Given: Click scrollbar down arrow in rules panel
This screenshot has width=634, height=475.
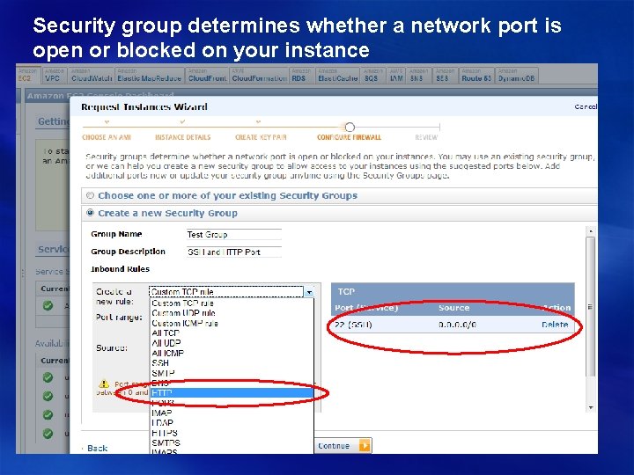Looking at the screenshot, I should (x=591, y=407).
